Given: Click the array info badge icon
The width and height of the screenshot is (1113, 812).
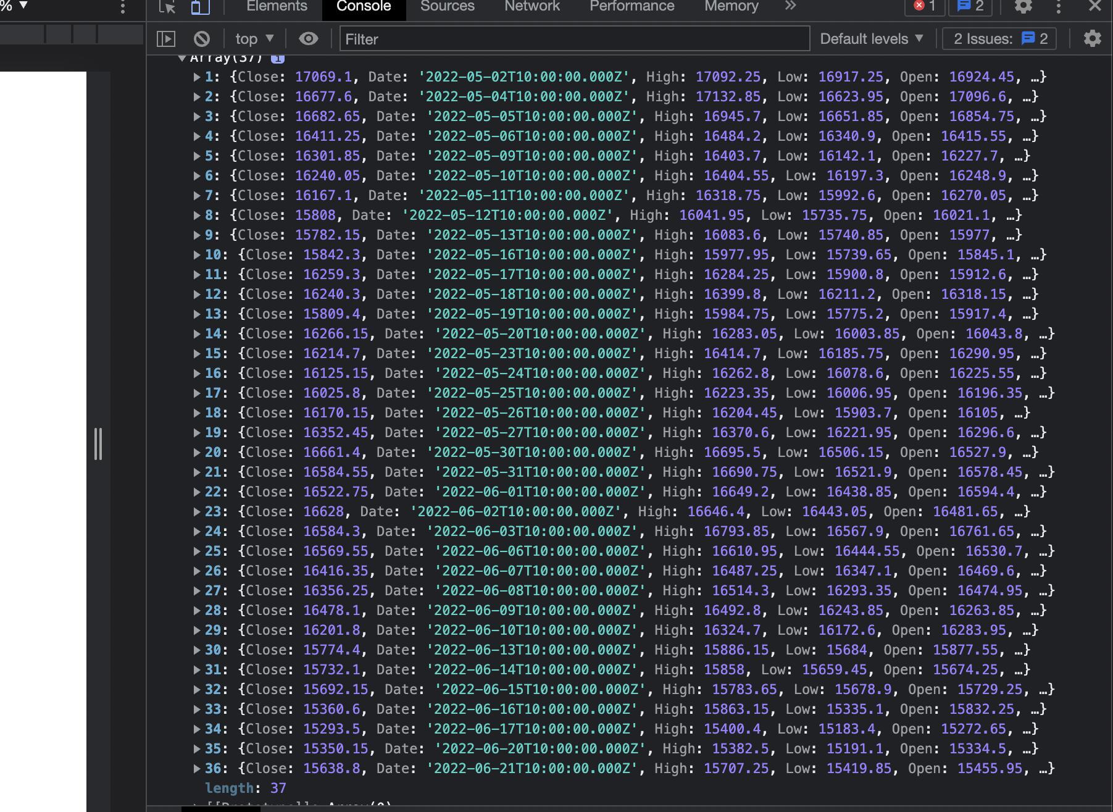Looking at the screenshot, I should point(278,59).
